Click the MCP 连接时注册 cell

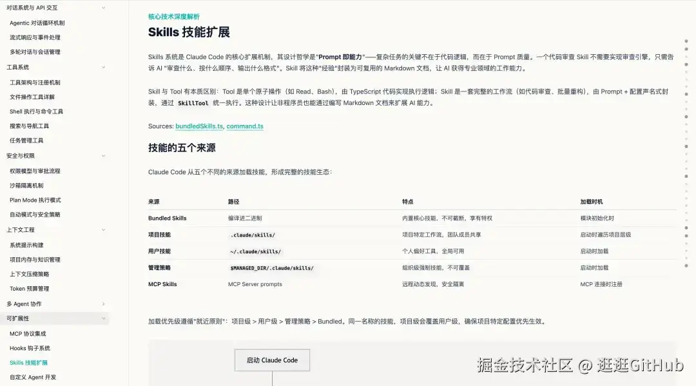coord(601,284)
